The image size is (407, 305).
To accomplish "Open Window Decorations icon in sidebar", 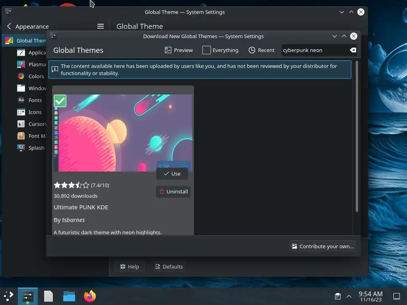I will (21, 88).
